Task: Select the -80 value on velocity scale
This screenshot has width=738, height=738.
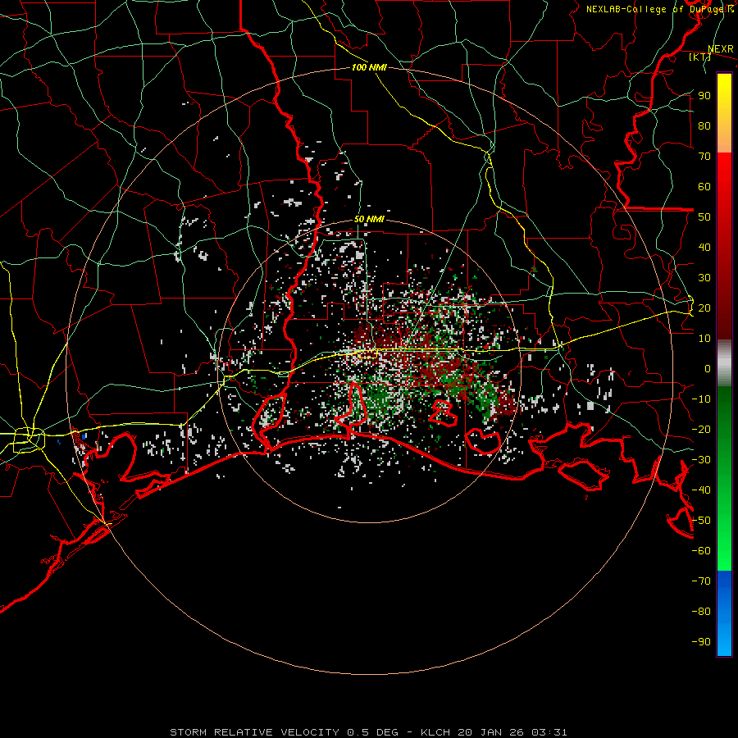Action: click(701, 612)
